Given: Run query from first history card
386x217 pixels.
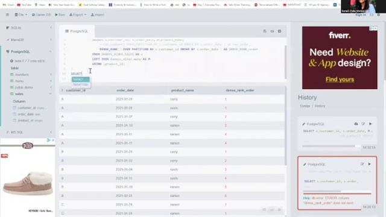Looking at the screenshot, I should pyautogui.click(x=370, y=124).
